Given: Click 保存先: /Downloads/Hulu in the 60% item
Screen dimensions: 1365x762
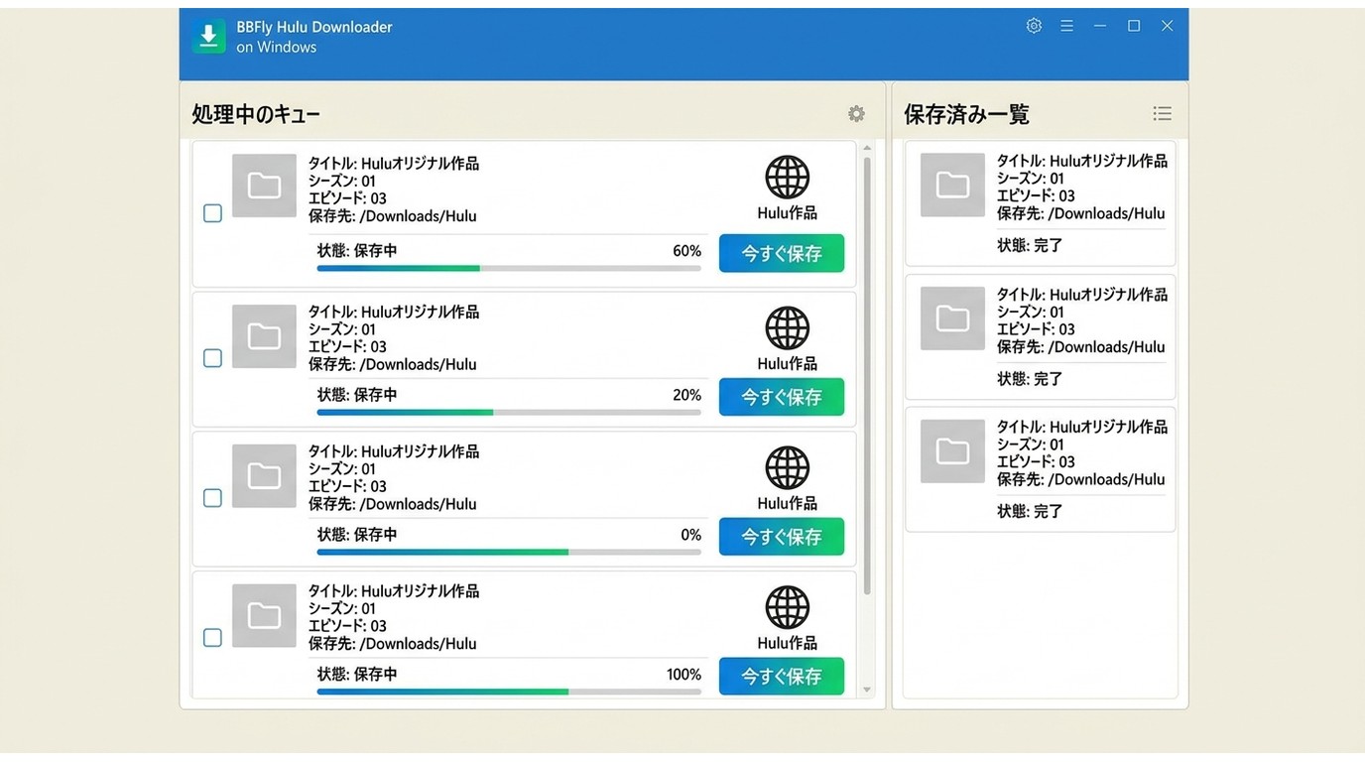Looking at the screenshot, I should tap(393, 216).
